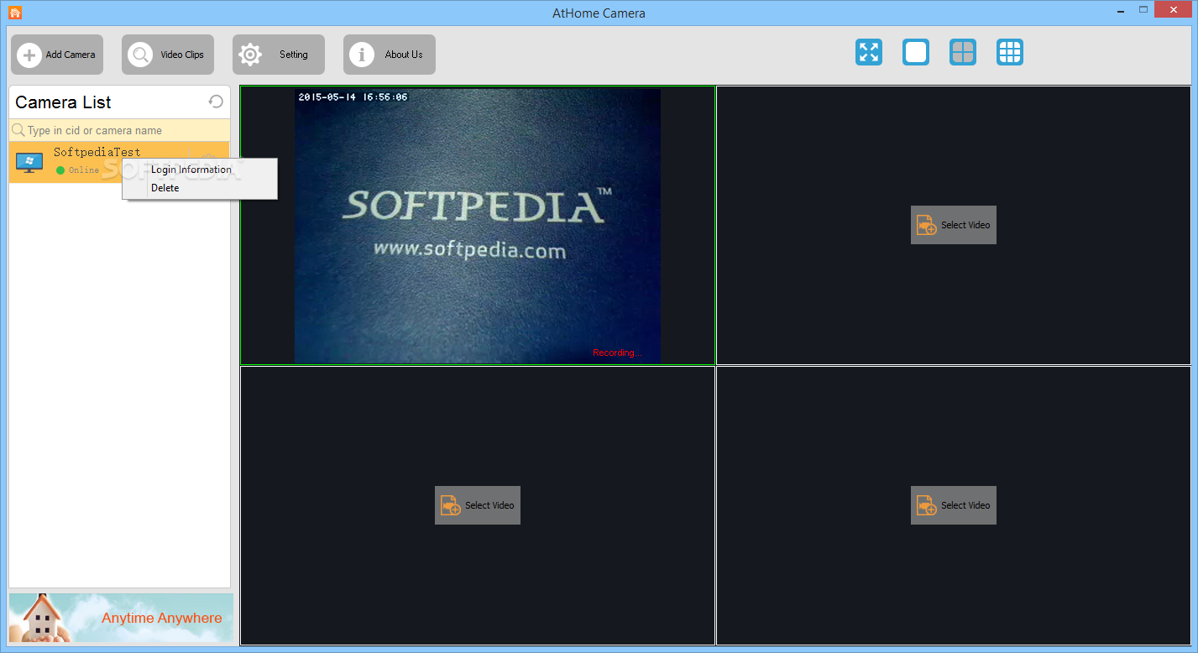Close the AtHome Camera window
Screen dimensions: 1198x653
click(1174, 9)
